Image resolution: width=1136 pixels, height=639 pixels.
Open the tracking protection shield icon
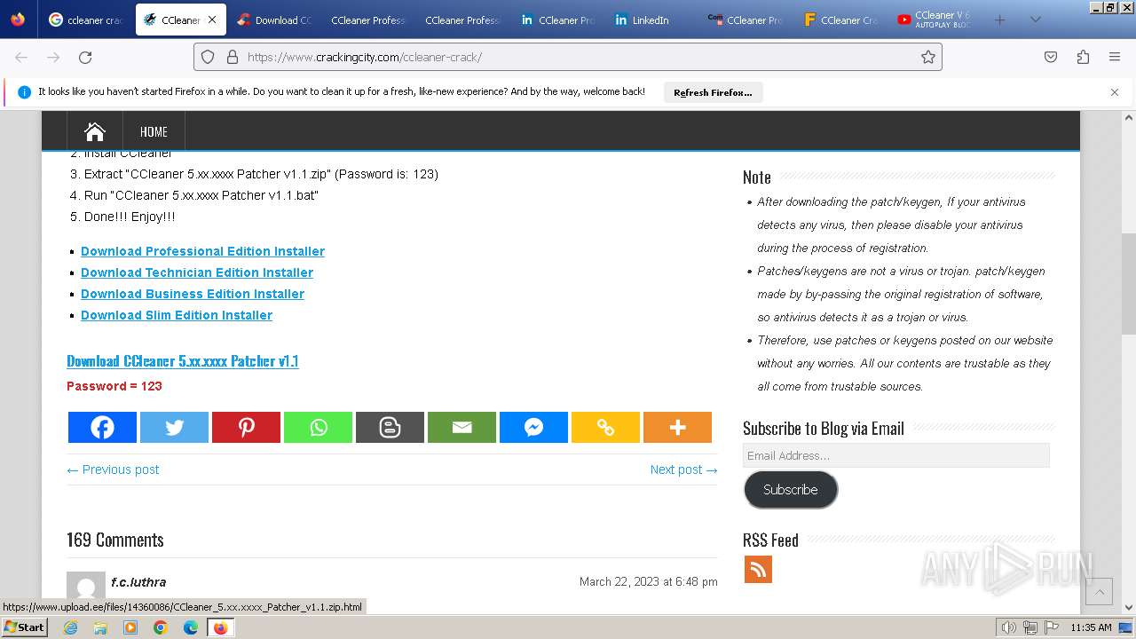pos(208,57)
